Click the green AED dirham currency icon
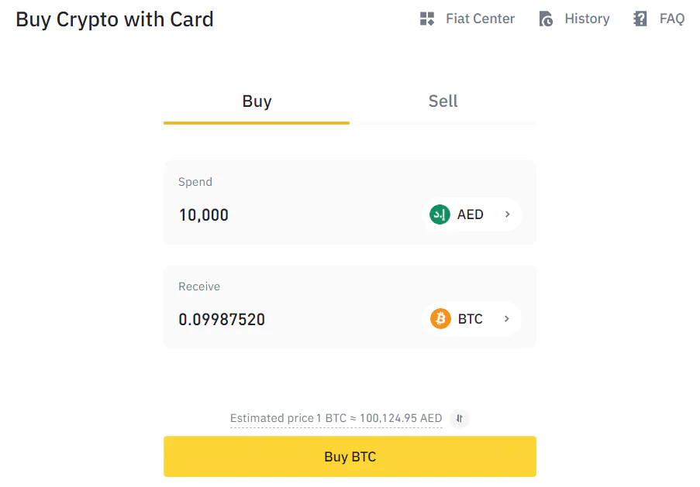Viewport: 700px width, 487px height. tap(440, 214)
